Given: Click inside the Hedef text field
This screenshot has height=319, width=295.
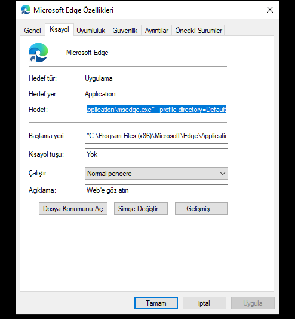Looking at the screenshot, I should pos(156,110).
